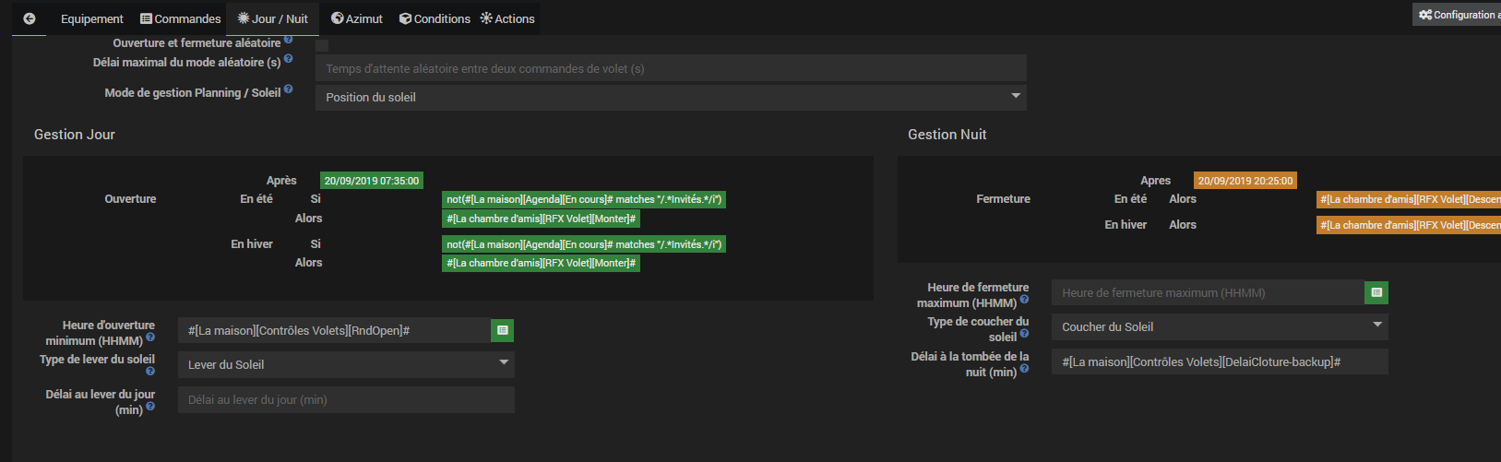Viewport: 1501px width, 462px height.
Task: Open the Lever du Soleil dropdown
Action: pos(346,364)
